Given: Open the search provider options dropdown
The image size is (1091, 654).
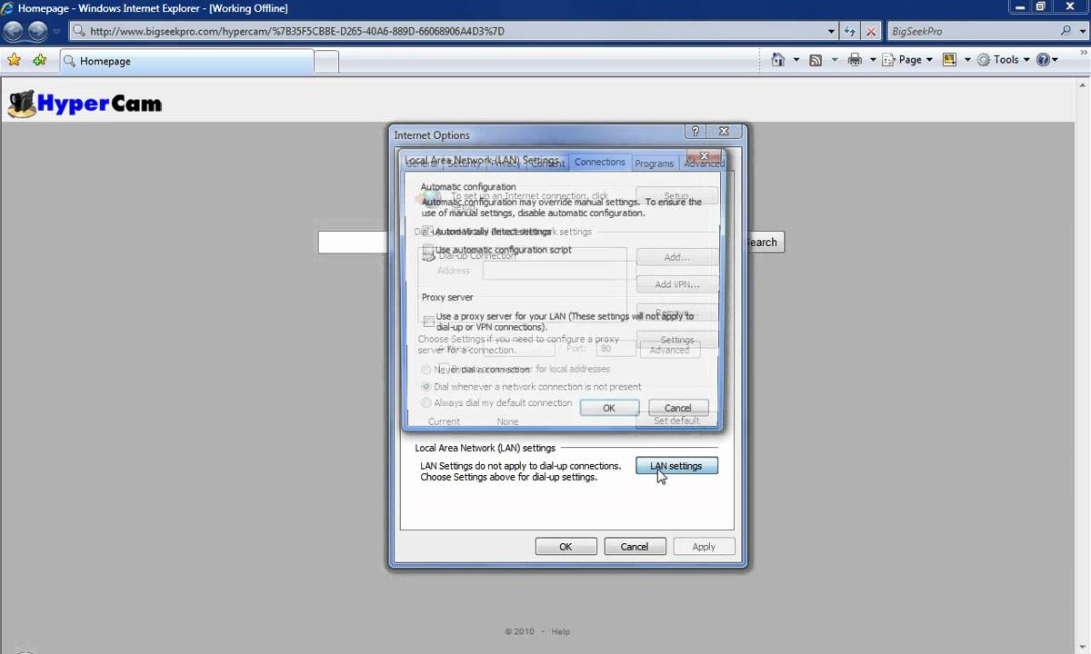Looking at the screenshot, I should [1081, 31].
